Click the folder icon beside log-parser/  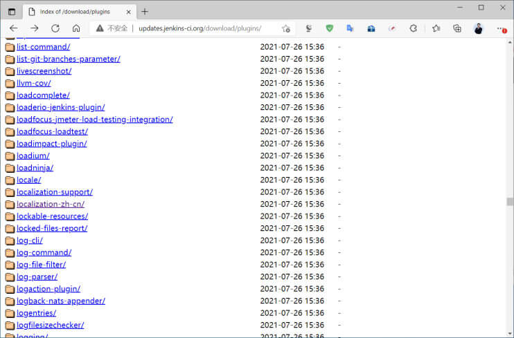10,277
